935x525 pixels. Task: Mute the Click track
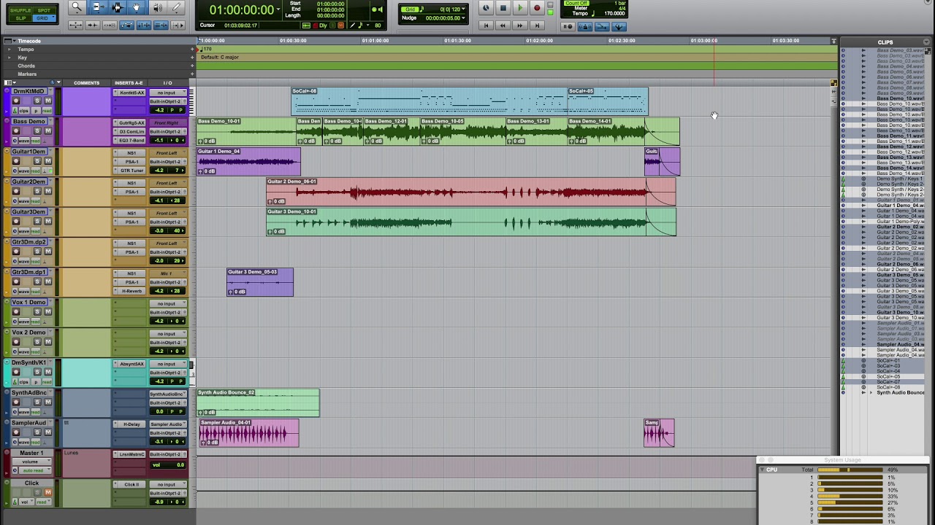[x=48, y=493]
